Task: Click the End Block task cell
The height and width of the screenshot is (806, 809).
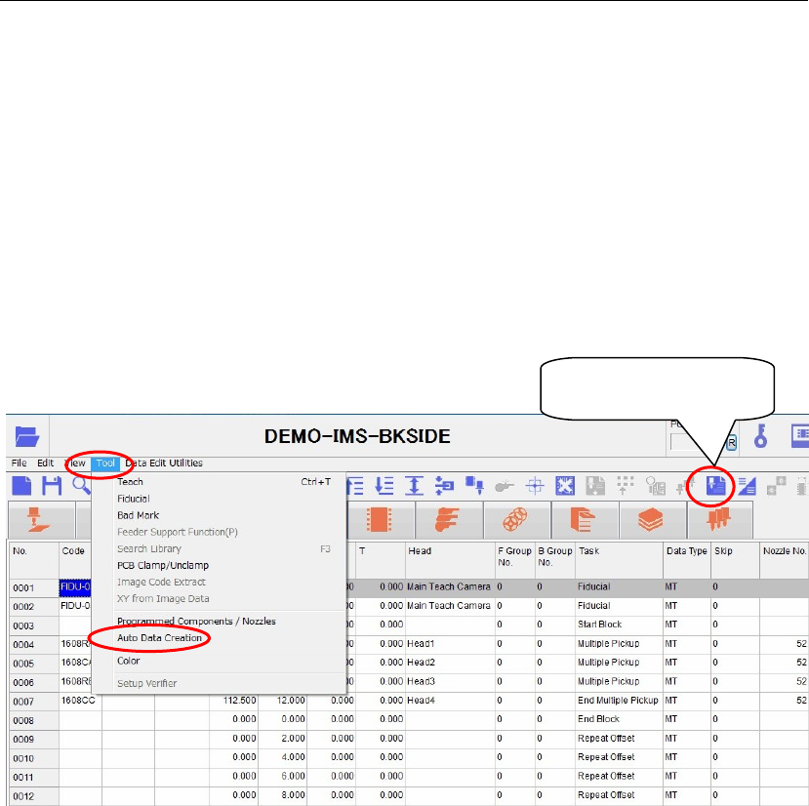Action: pos(619,719)
